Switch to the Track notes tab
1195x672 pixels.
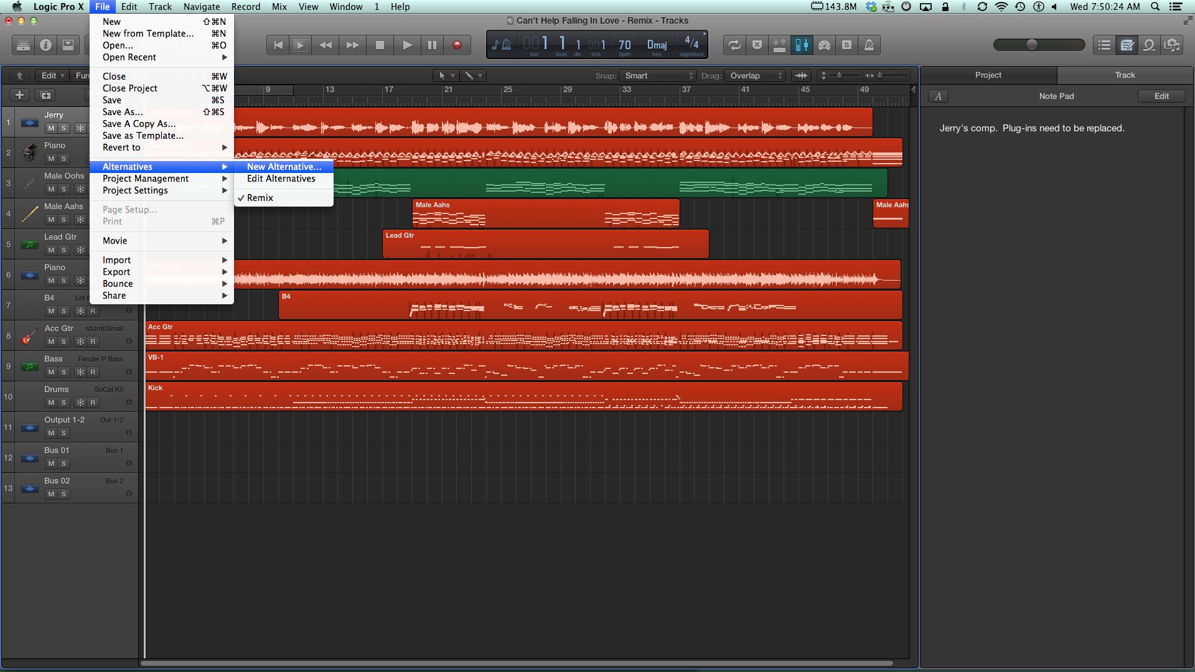1125,75
